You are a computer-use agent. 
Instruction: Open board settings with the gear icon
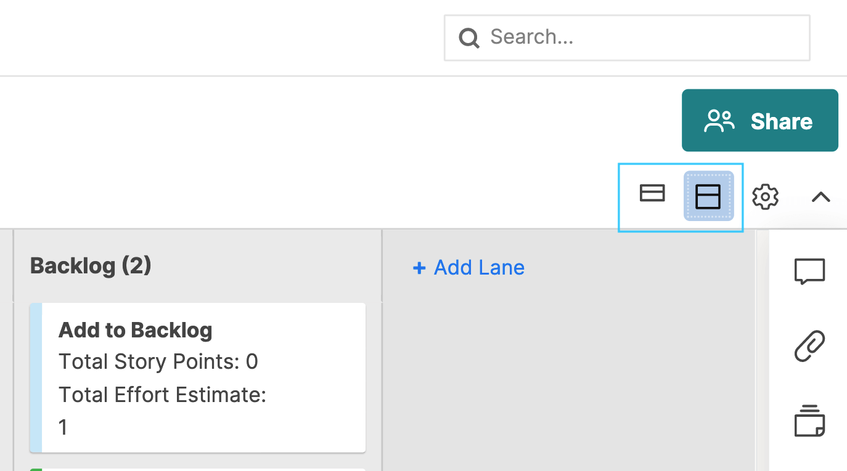(765, 196)
